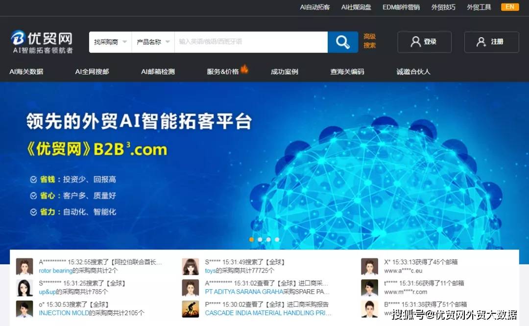The width and height of the screenshot is (529, 326).
Task: Click avatar beside the rotor bearing entry
Action: 24,266
